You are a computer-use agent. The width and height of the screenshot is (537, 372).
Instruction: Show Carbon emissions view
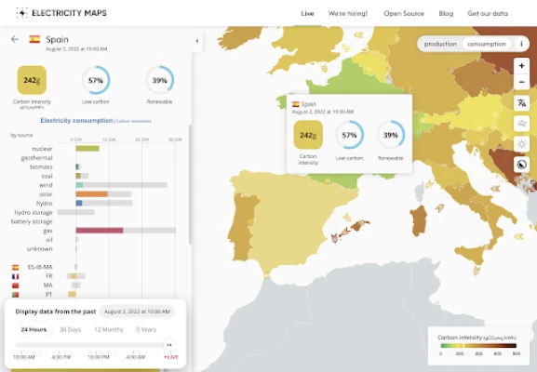(134, 121)
